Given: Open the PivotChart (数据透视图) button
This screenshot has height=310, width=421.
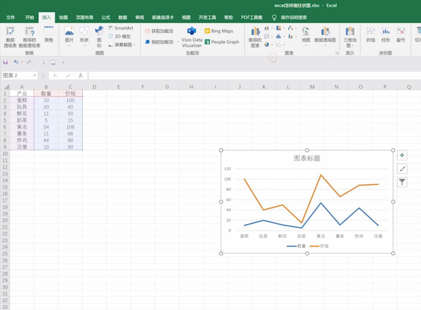Looking at the screenshot, I should [x=325, y=37].
